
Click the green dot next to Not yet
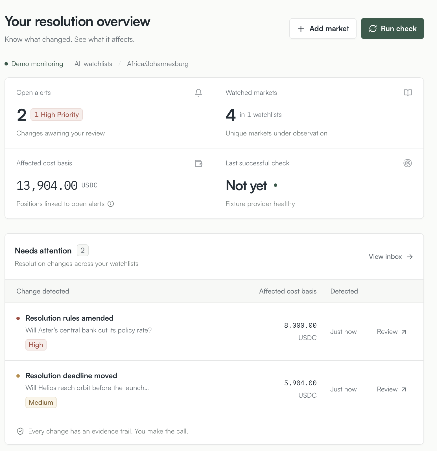(x=276, y=185)
